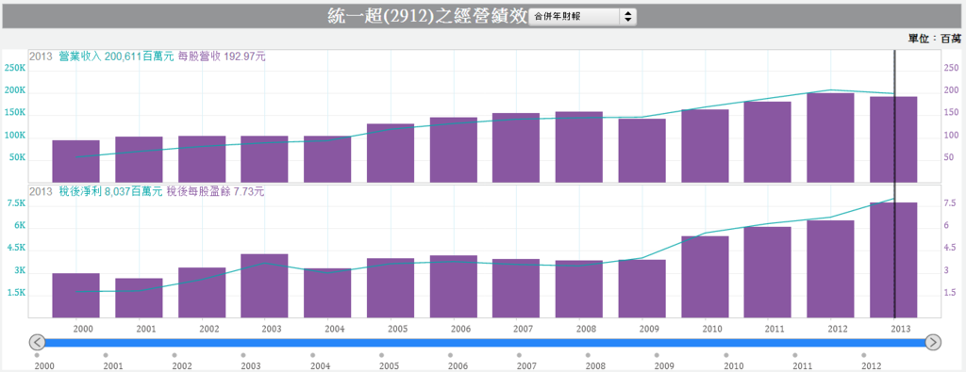Click the title text 統一超(2912)之經營績效
966x372 pixels.
tap(427, 16)
